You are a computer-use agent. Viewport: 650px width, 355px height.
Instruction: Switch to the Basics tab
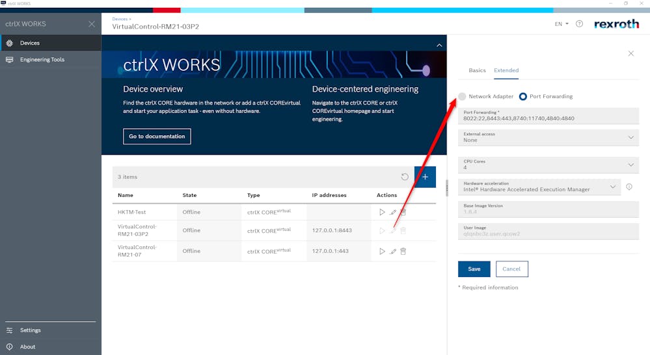pos(477,70)
